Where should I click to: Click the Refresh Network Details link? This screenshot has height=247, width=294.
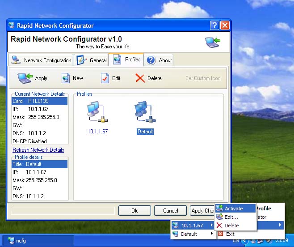(38, 150)
